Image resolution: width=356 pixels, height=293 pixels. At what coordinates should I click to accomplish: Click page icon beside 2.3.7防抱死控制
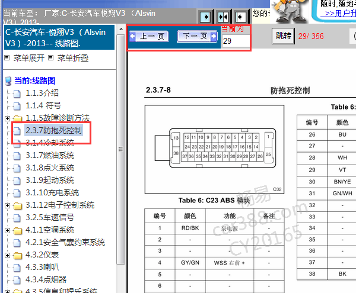[17, 131]
